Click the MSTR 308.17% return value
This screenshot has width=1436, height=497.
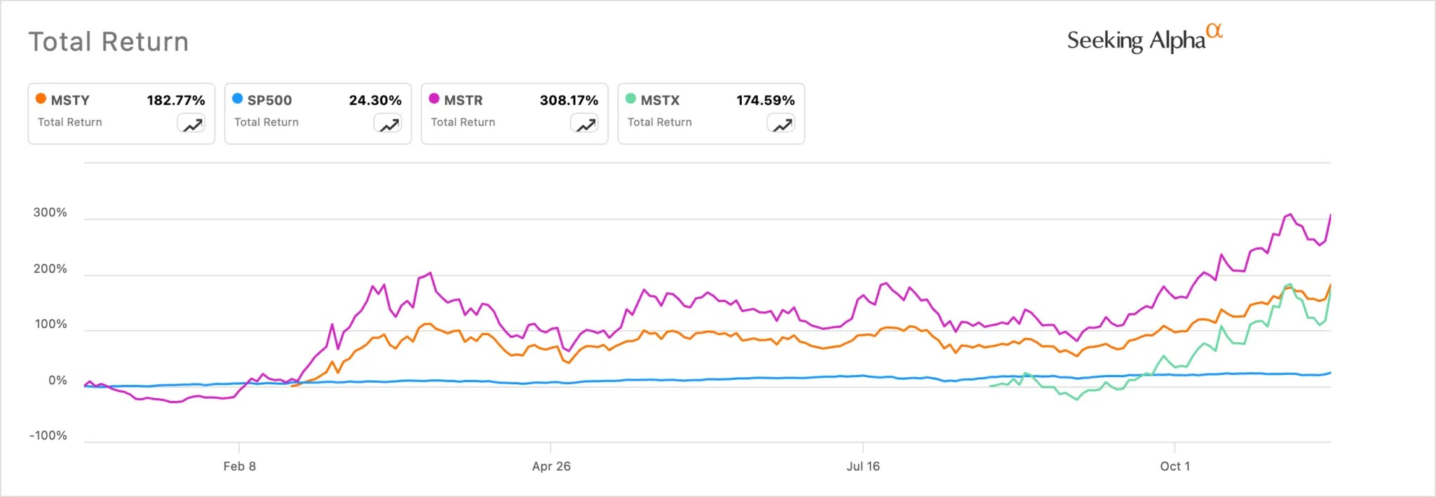coord(569,100)
